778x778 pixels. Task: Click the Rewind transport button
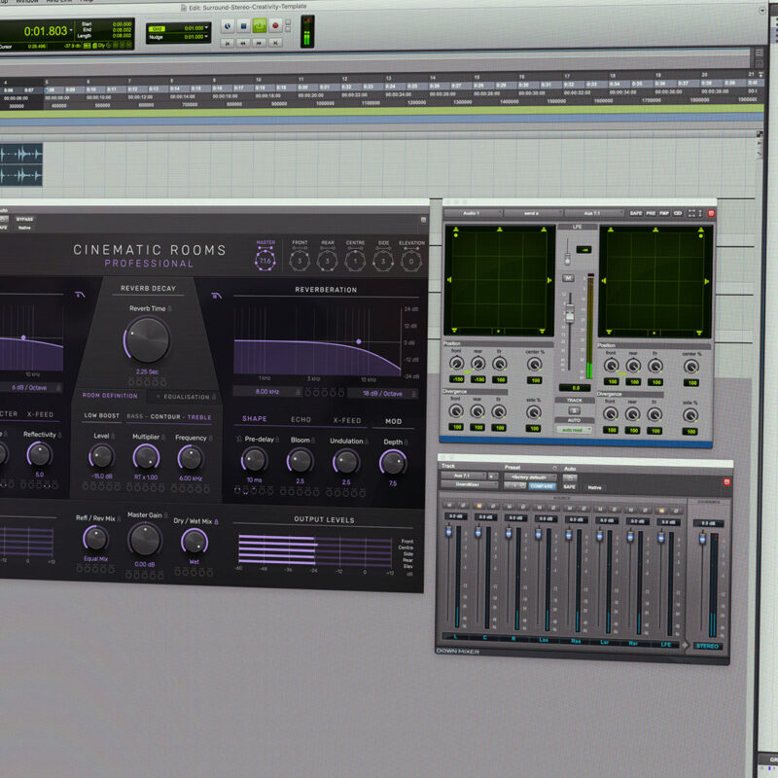pyautogui.click(x=243, y=43)
